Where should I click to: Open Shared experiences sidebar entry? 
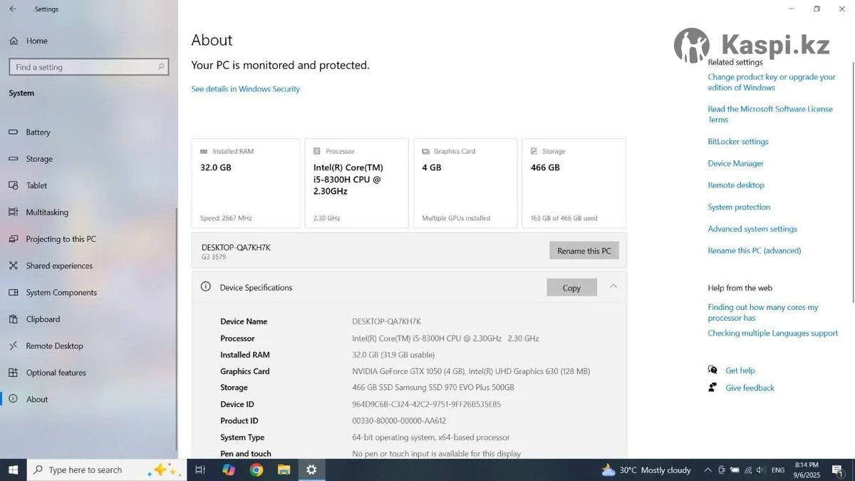click(x=59, y=266)
